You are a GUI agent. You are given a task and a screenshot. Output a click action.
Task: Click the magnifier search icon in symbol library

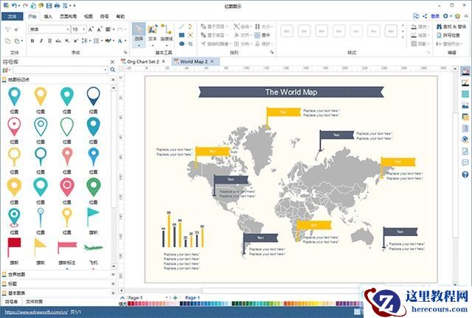pyautogui.click(x=113, y=70)
